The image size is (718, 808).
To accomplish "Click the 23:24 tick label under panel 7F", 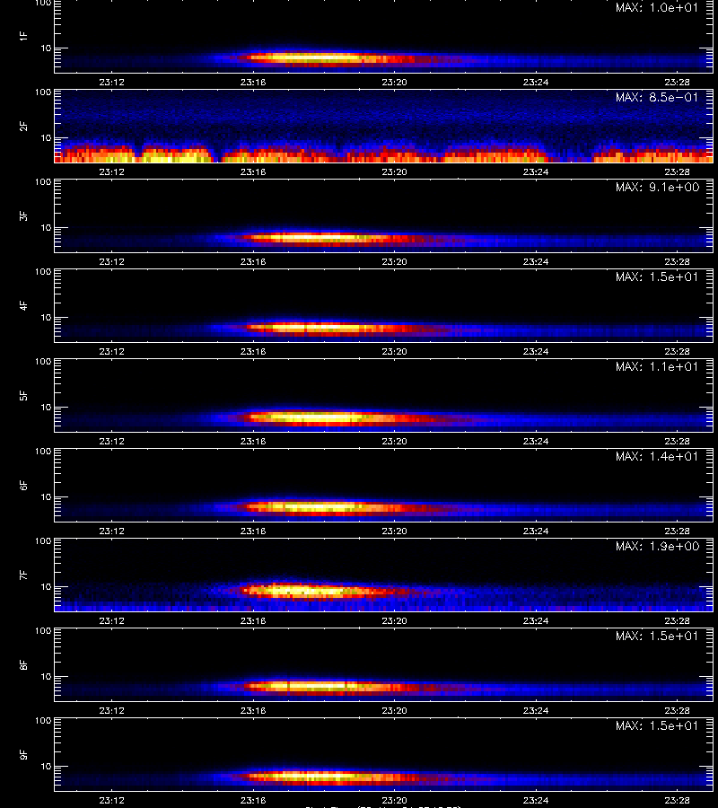I will point(536,620).
